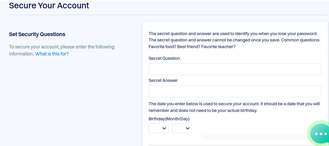This screenshot has height=146, width=329.
Task: Click the month dropdown chevron arrow
Action: [x=164, y=128]
